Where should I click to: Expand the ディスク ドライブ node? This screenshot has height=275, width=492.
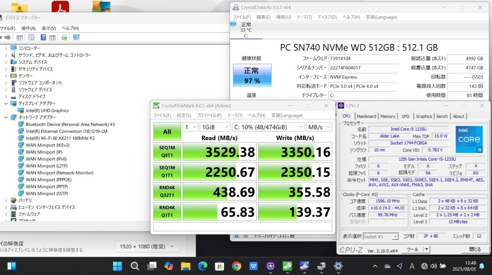point(6,97)
